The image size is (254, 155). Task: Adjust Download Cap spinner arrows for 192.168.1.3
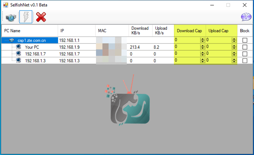coord(203,60)
